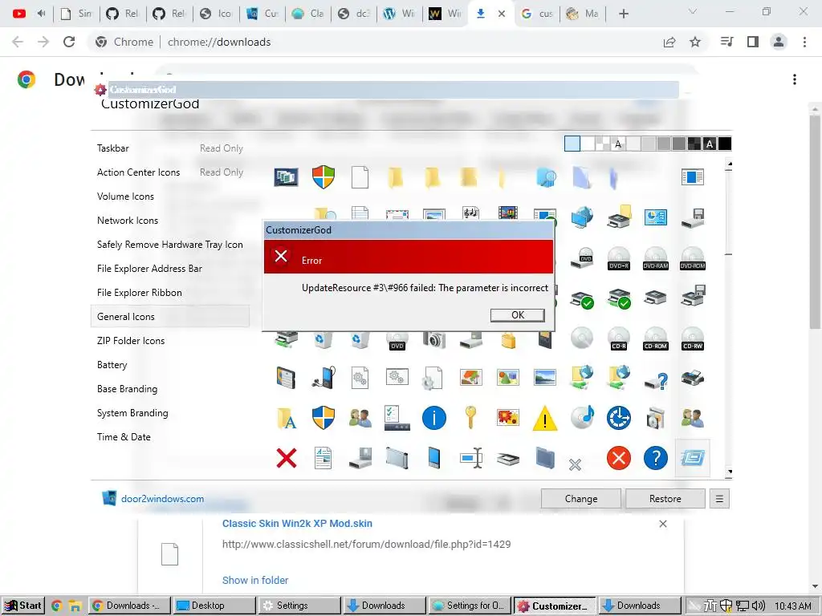Screen dimensions: 822x616
Task: Click Show in folder link
Action: pos(255,580)
